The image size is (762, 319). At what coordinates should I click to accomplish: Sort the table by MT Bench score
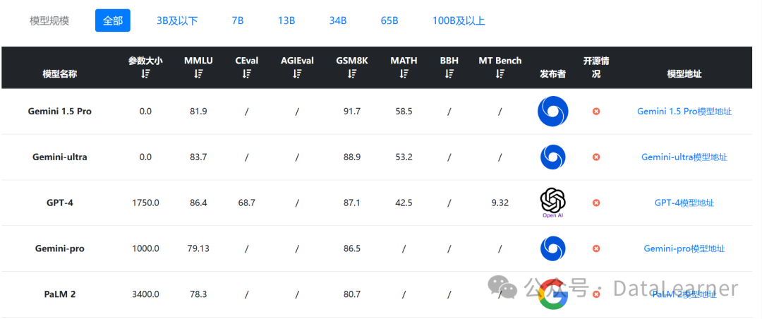(x=500, y=73)
